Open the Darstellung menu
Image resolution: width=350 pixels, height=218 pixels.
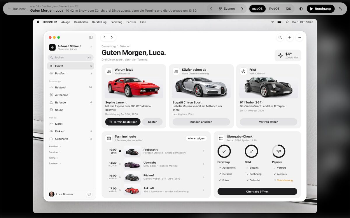click(x=99, y=22)
